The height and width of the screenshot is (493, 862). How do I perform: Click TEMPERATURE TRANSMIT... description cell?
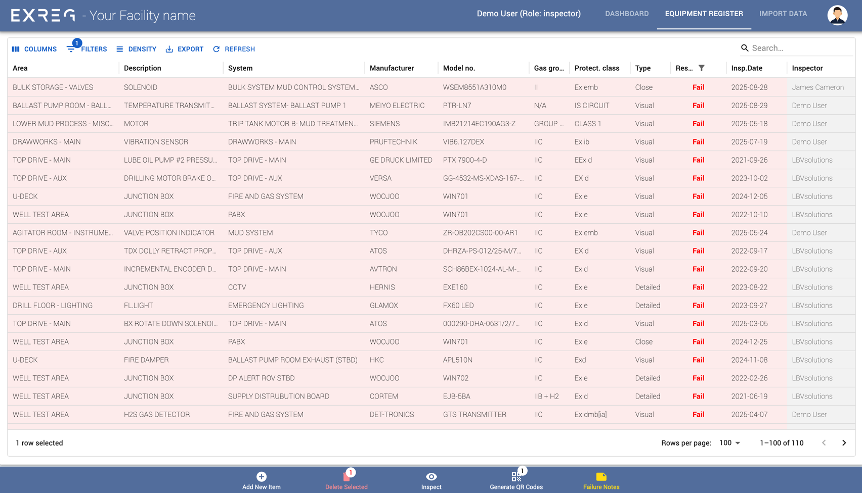click(169, 106)
